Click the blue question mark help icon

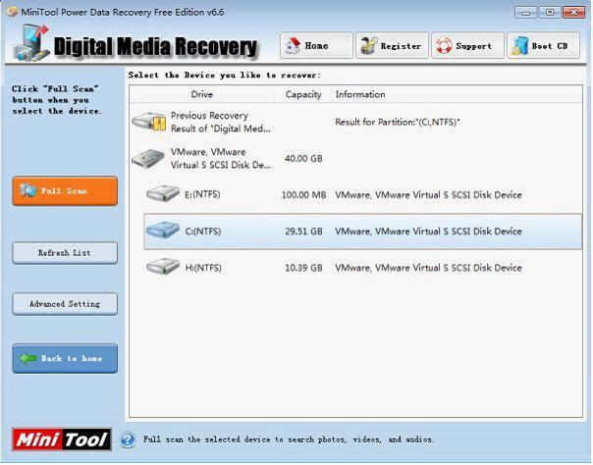pyautogui.click(x=128, y=439)
